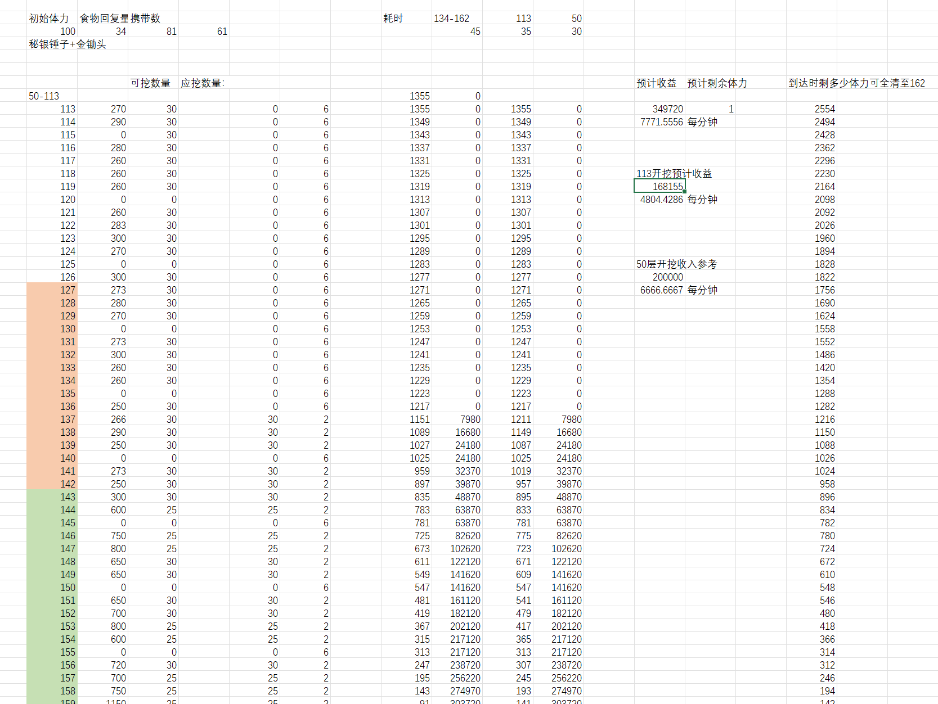Select the 初始体力 header cell
The image size is (938, 704).
point(52,18)
